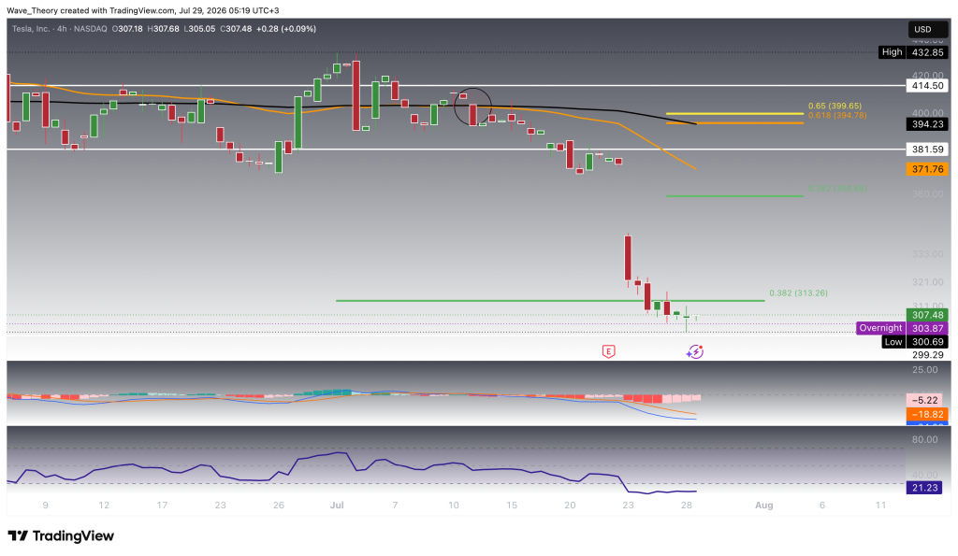Click the MACD histogram -5.22 label

pyautogui.click(x=927, y=400)
